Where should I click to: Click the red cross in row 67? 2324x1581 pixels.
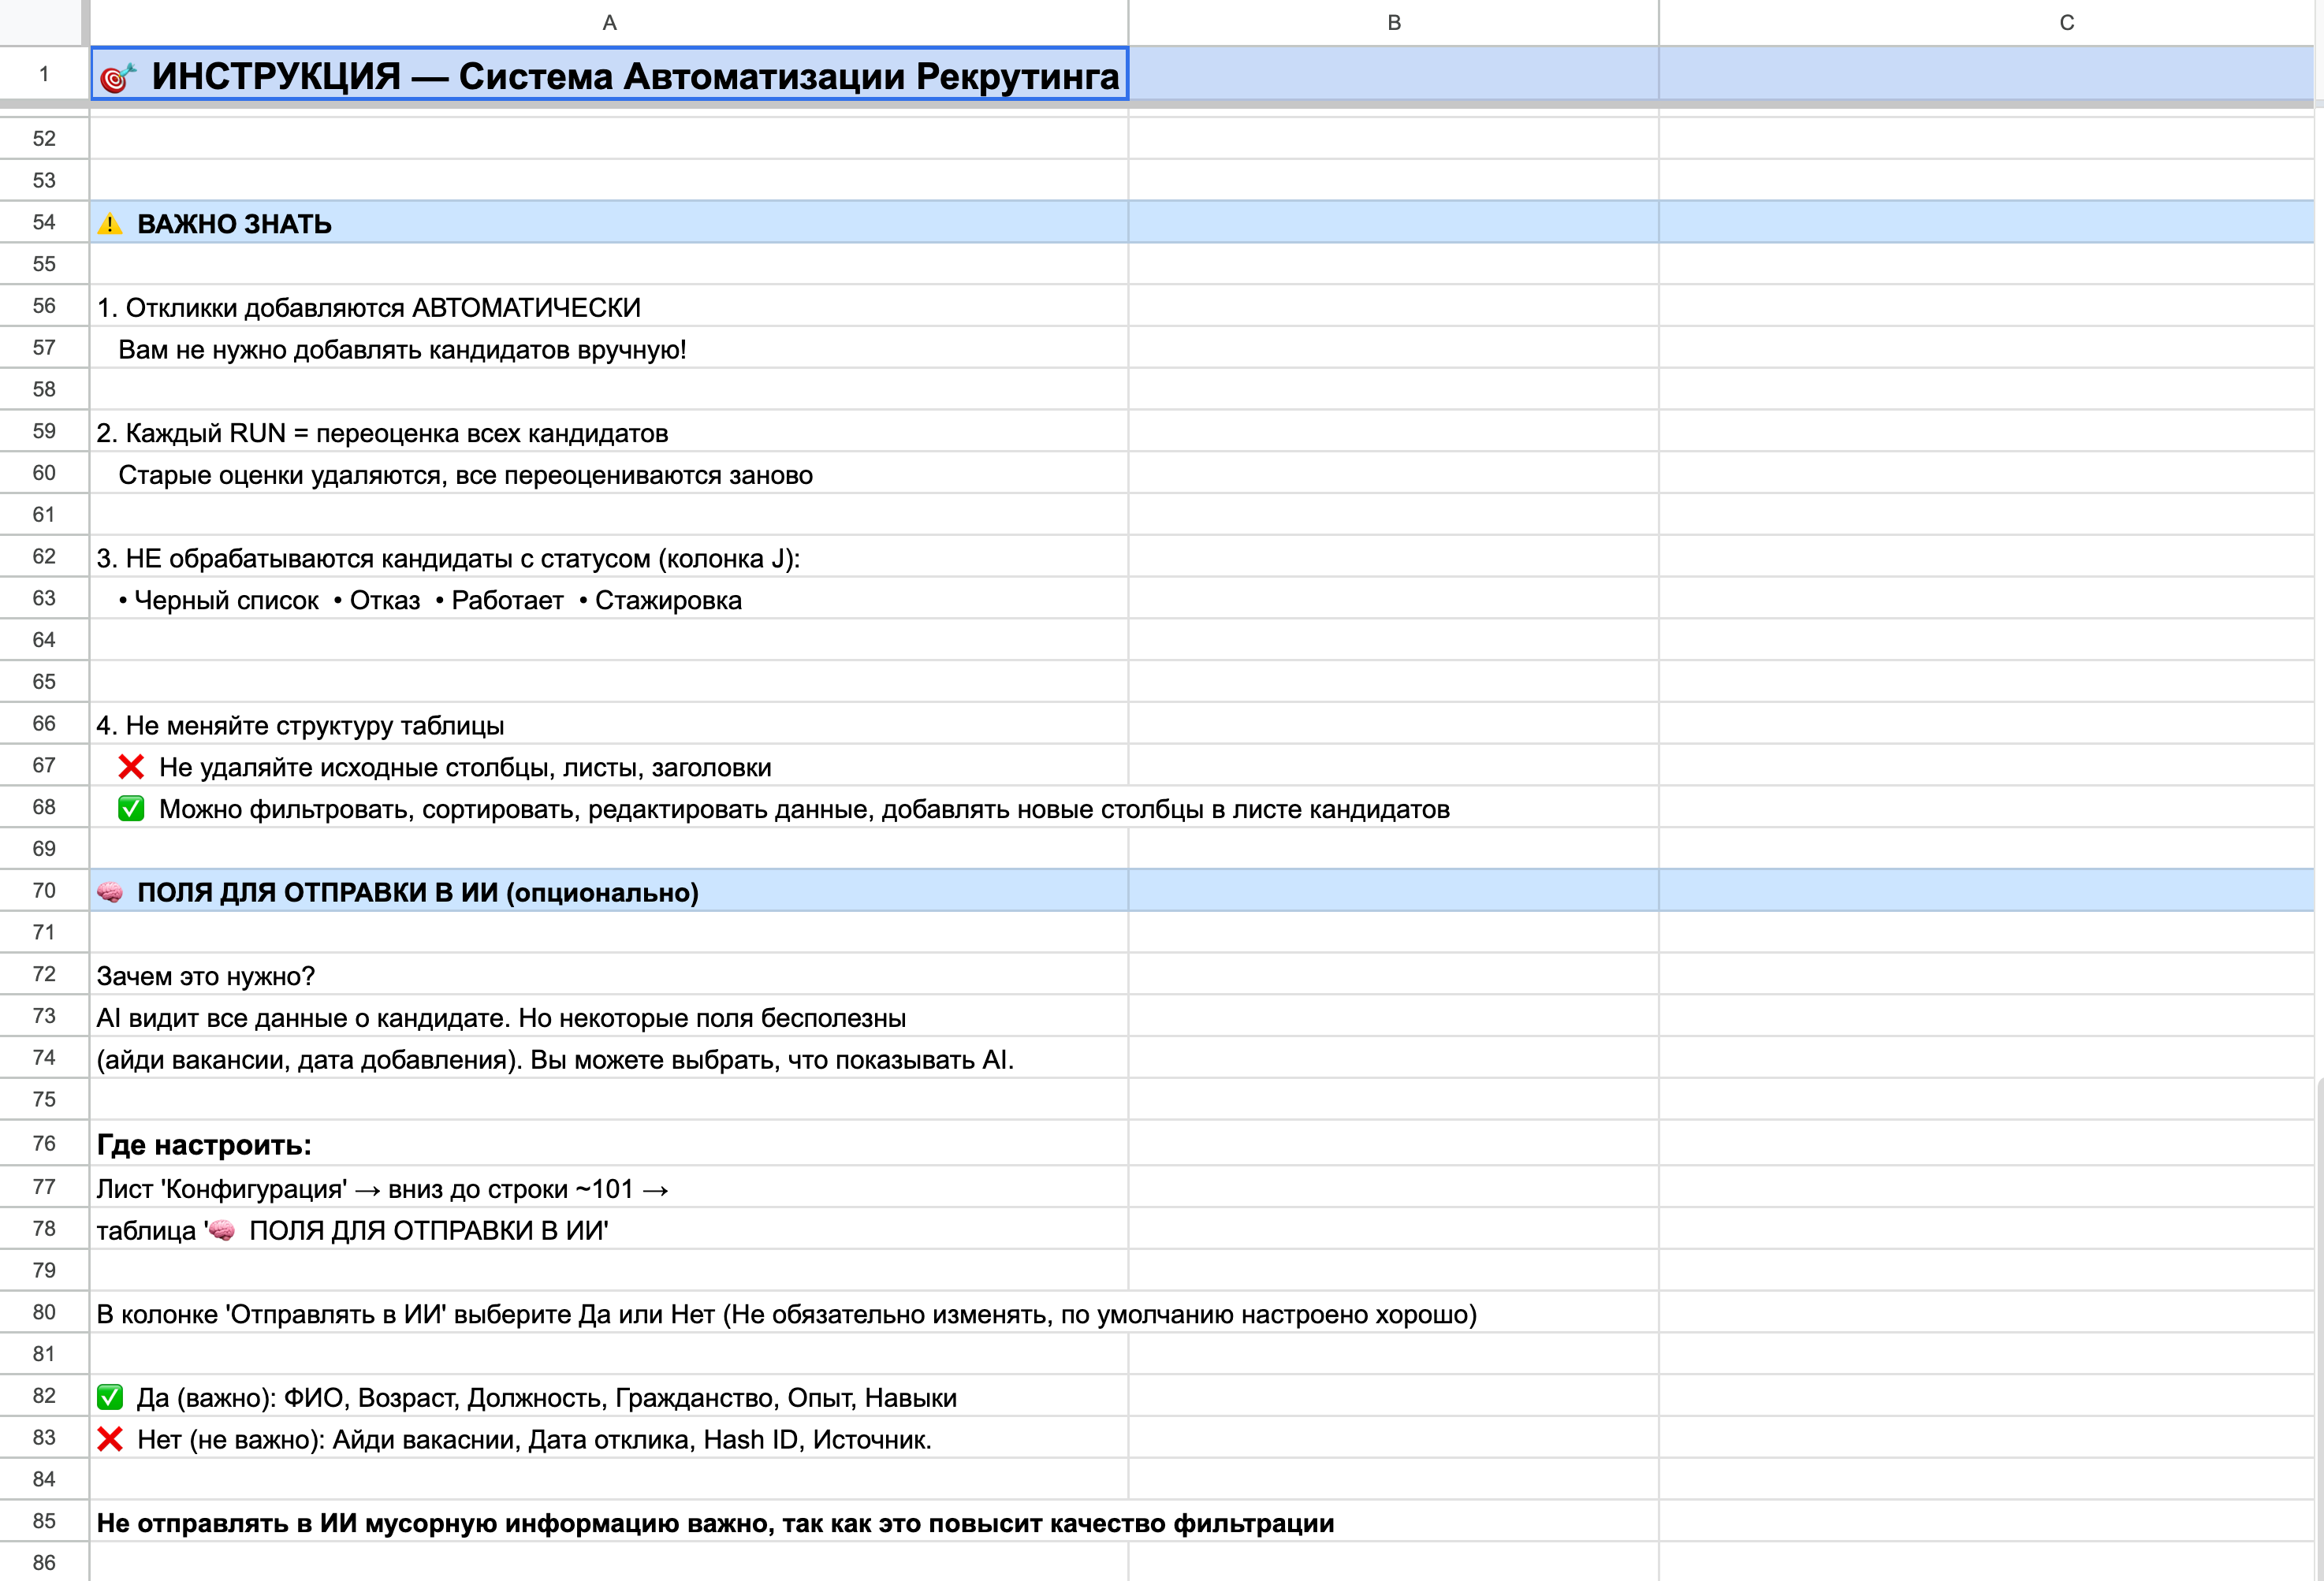click(x=131, y=767)
